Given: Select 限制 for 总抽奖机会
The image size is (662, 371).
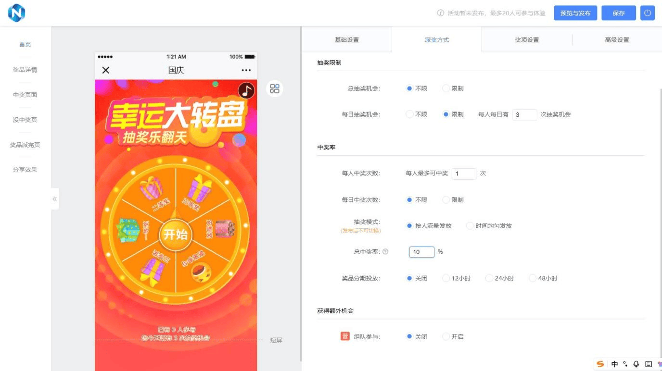Looking at the screenshot, I should pyautogui.click(x=446, y=88).
